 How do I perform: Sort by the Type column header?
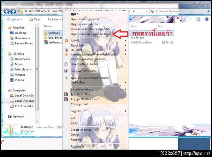(134, 26)
